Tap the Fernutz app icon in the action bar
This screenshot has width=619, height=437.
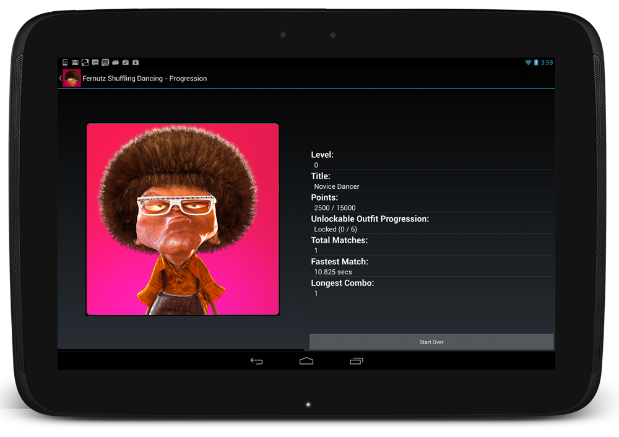pos(72,78)
